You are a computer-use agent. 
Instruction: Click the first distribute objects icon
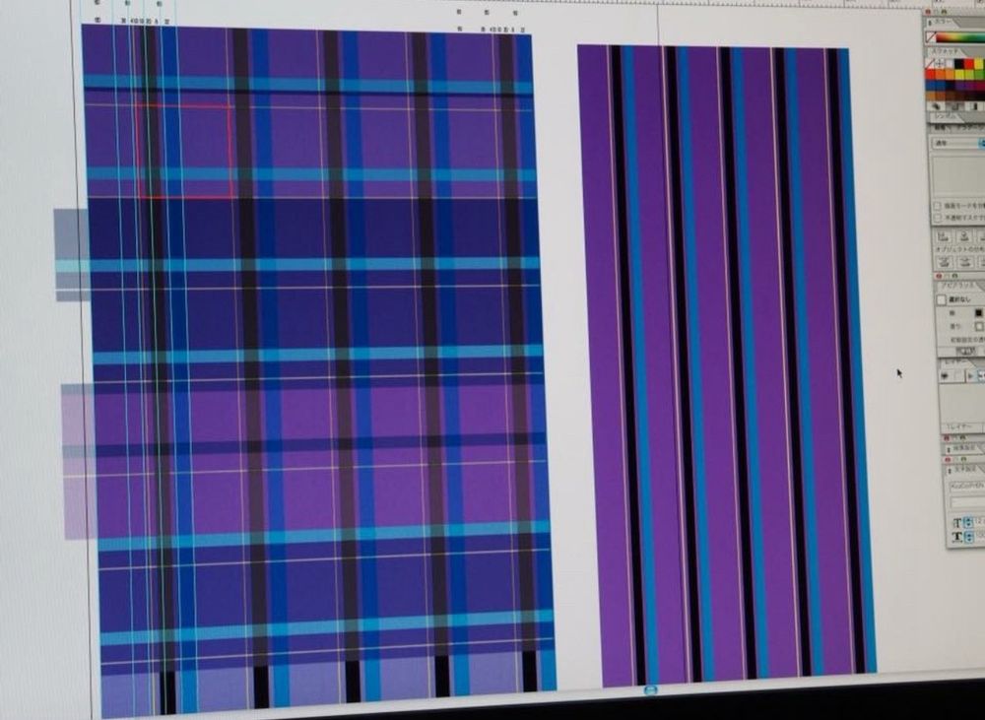945,263
